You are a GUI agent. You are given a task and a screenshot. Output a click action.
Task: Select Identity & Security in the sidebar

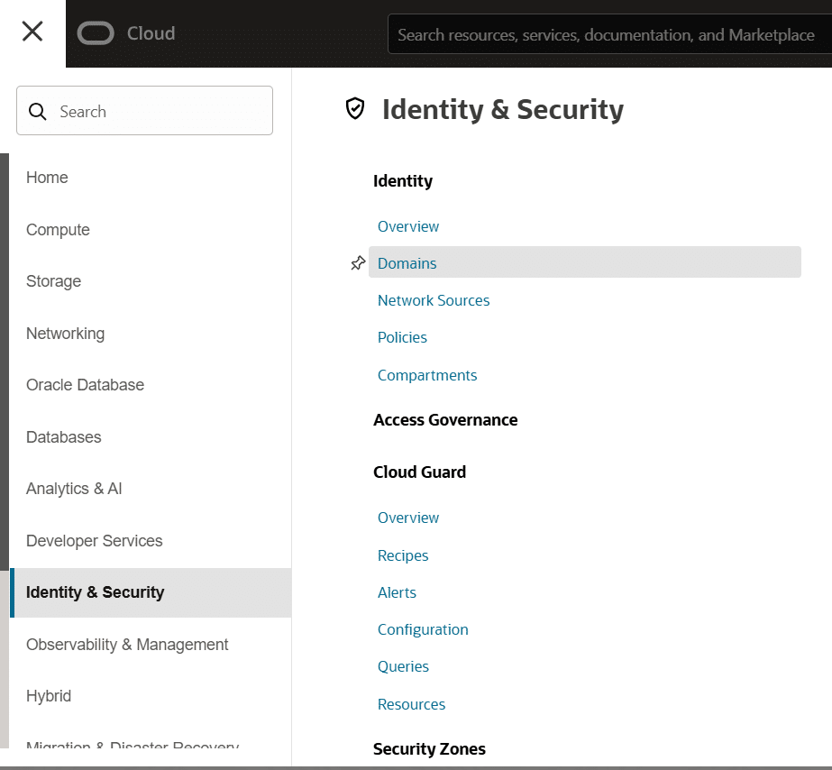[x=151, y=592]
